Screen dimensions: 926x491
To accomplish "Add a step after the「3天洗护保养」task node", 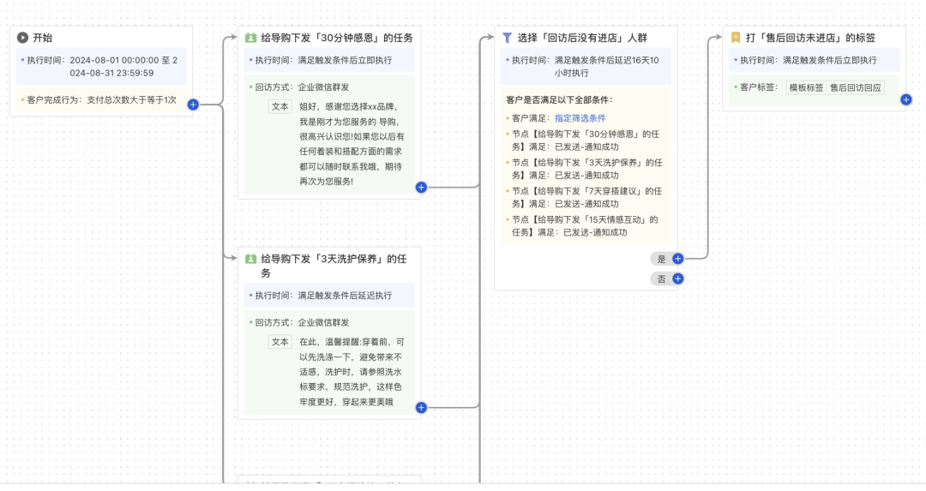I will 421,407.
